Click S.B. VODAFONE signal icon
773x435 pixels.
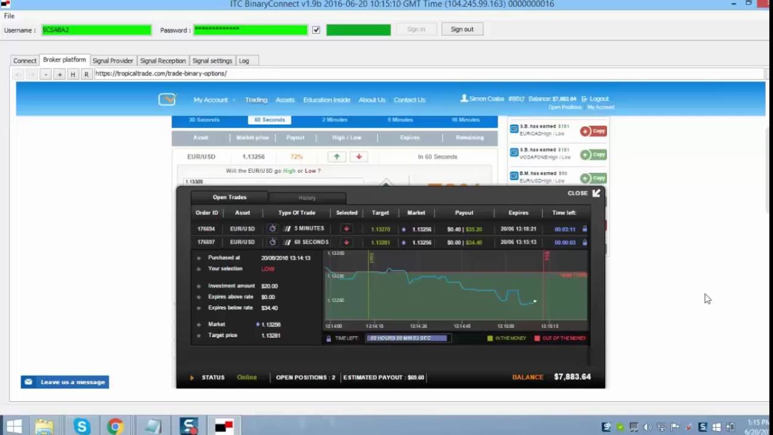[x=514, y=152]
